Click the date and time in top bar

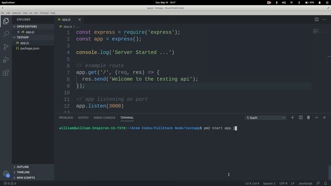pyautogui.click(x=165, y=3)
